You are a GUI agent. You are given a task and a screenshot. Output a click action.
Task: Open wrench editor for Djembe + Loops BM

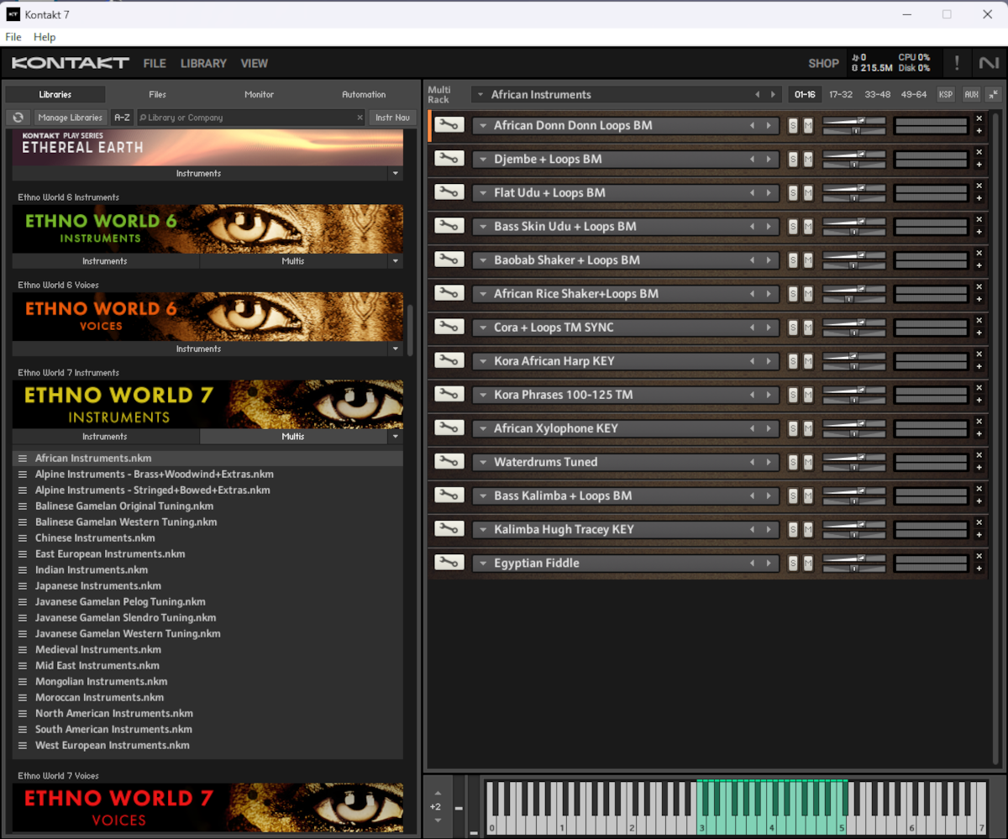pos(449,159)
